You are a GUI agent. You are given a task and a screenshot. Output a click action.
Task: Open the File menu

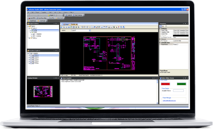tap(28, 12)
